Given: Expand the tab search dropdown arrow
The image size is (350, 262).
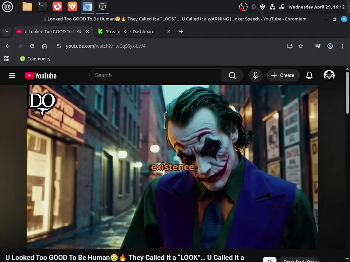Looking at the screenshot, I should coord(7,31).
